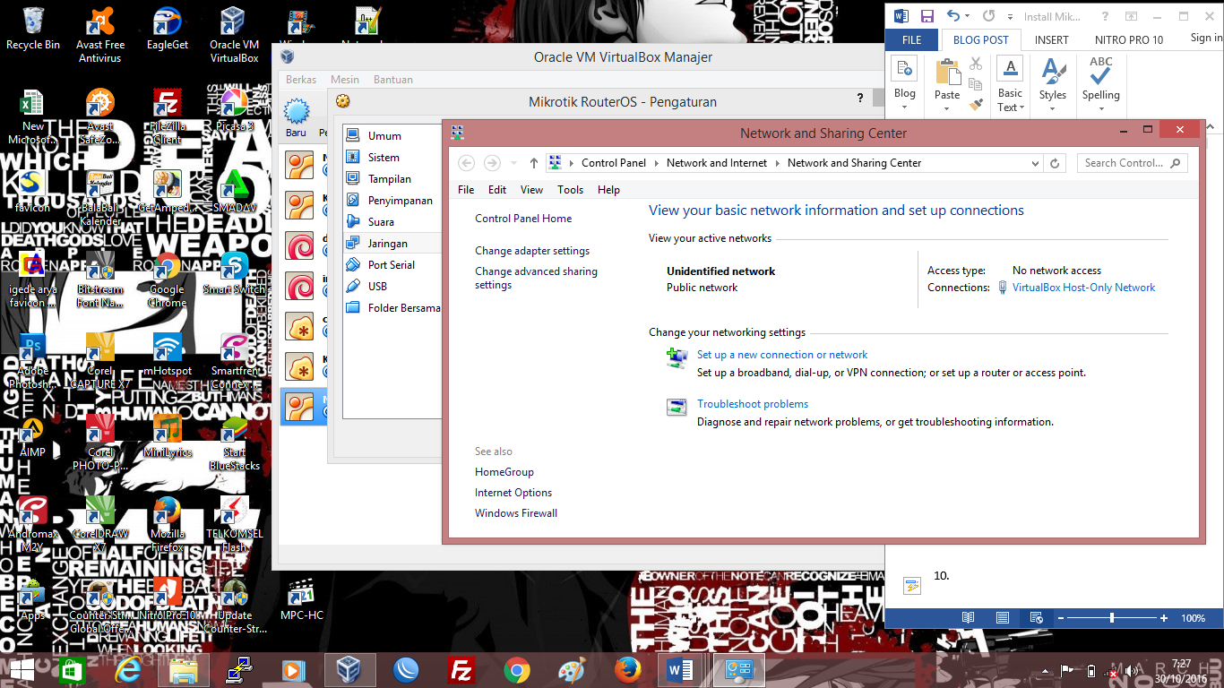Switch to the INSERT tab in Word
The image size is (1224, 688).
point(1052,39)
